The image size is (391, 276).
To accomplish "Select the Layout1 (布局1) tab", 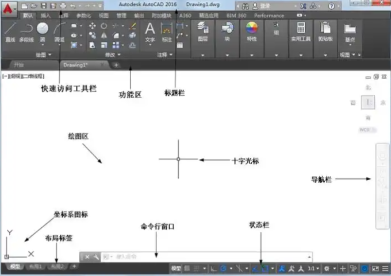I will (36, 267).
